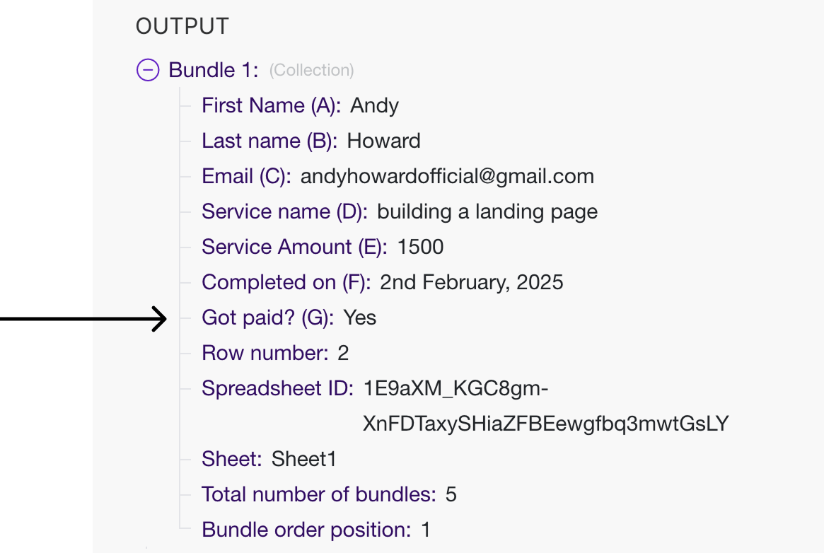Viewport: 824px width, 553px height.
Task: Click the 1500 amount value
Action: [421, 247]
